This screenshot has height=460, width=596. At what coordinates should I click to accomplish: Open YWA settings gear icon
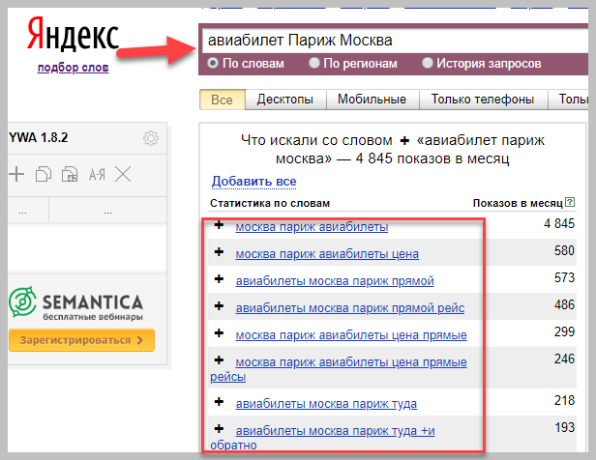tap(150, 138)
